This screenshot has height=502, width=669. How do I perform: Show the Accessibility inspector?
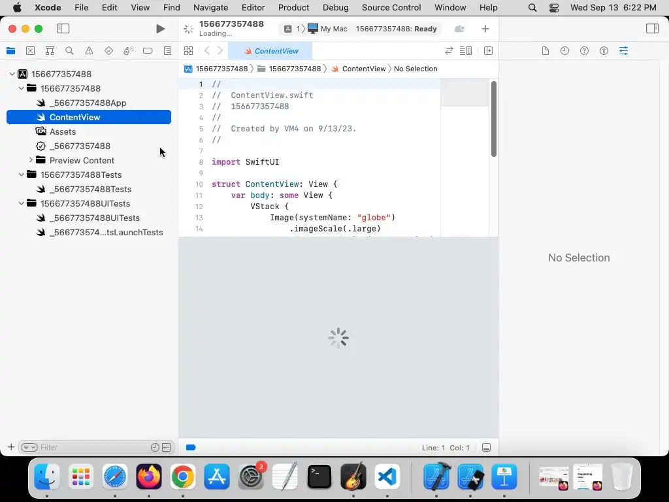[x=604, y=51]
